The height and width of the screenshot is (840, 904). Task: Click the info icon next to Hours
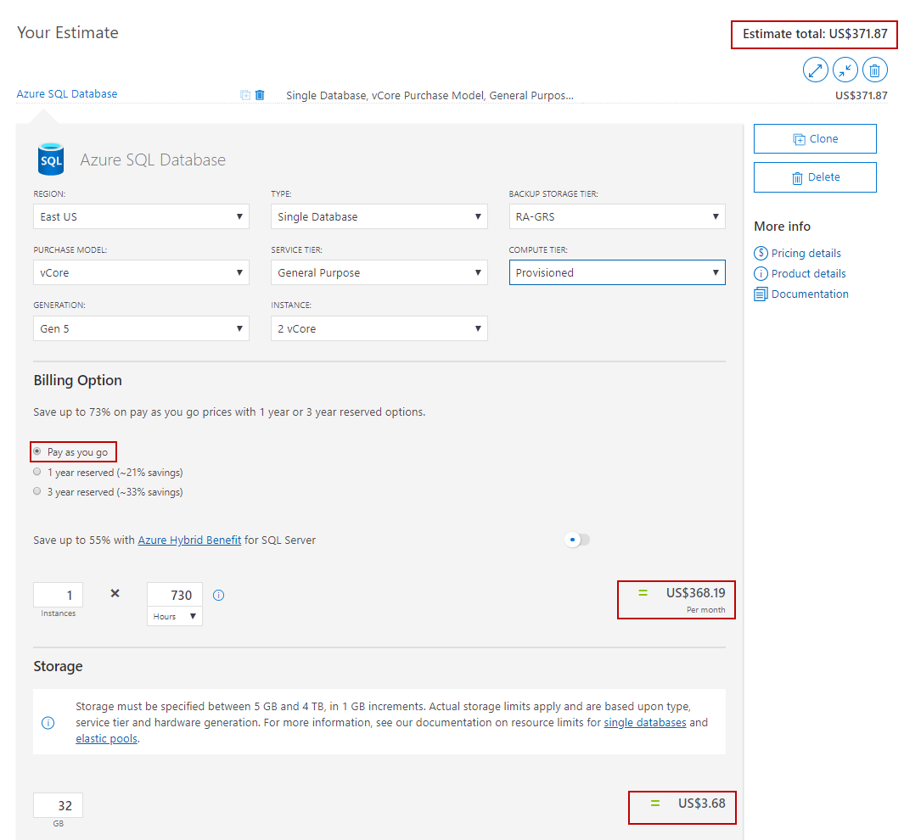pos(218,596)
